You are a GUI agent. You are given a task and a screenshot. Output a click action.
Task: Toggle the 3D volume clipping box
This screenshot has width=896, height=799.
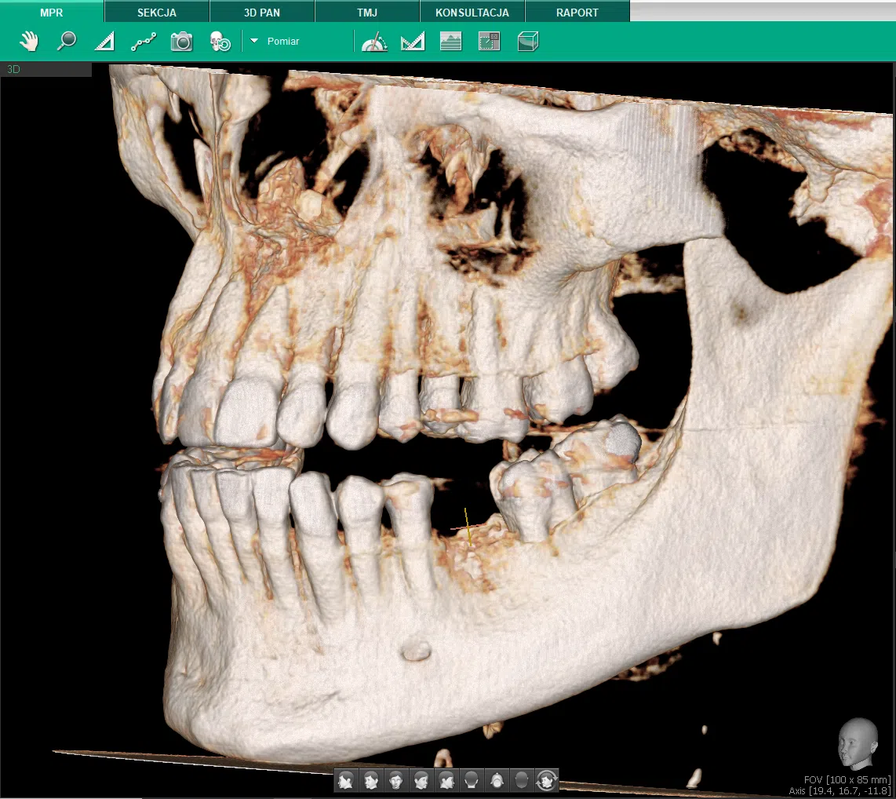click(528, 42)
